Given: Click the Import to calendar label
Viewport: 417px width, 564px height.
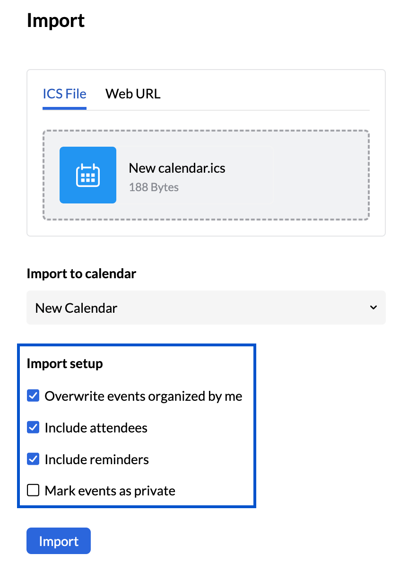Looking at the screenshot, I should 81,273.
